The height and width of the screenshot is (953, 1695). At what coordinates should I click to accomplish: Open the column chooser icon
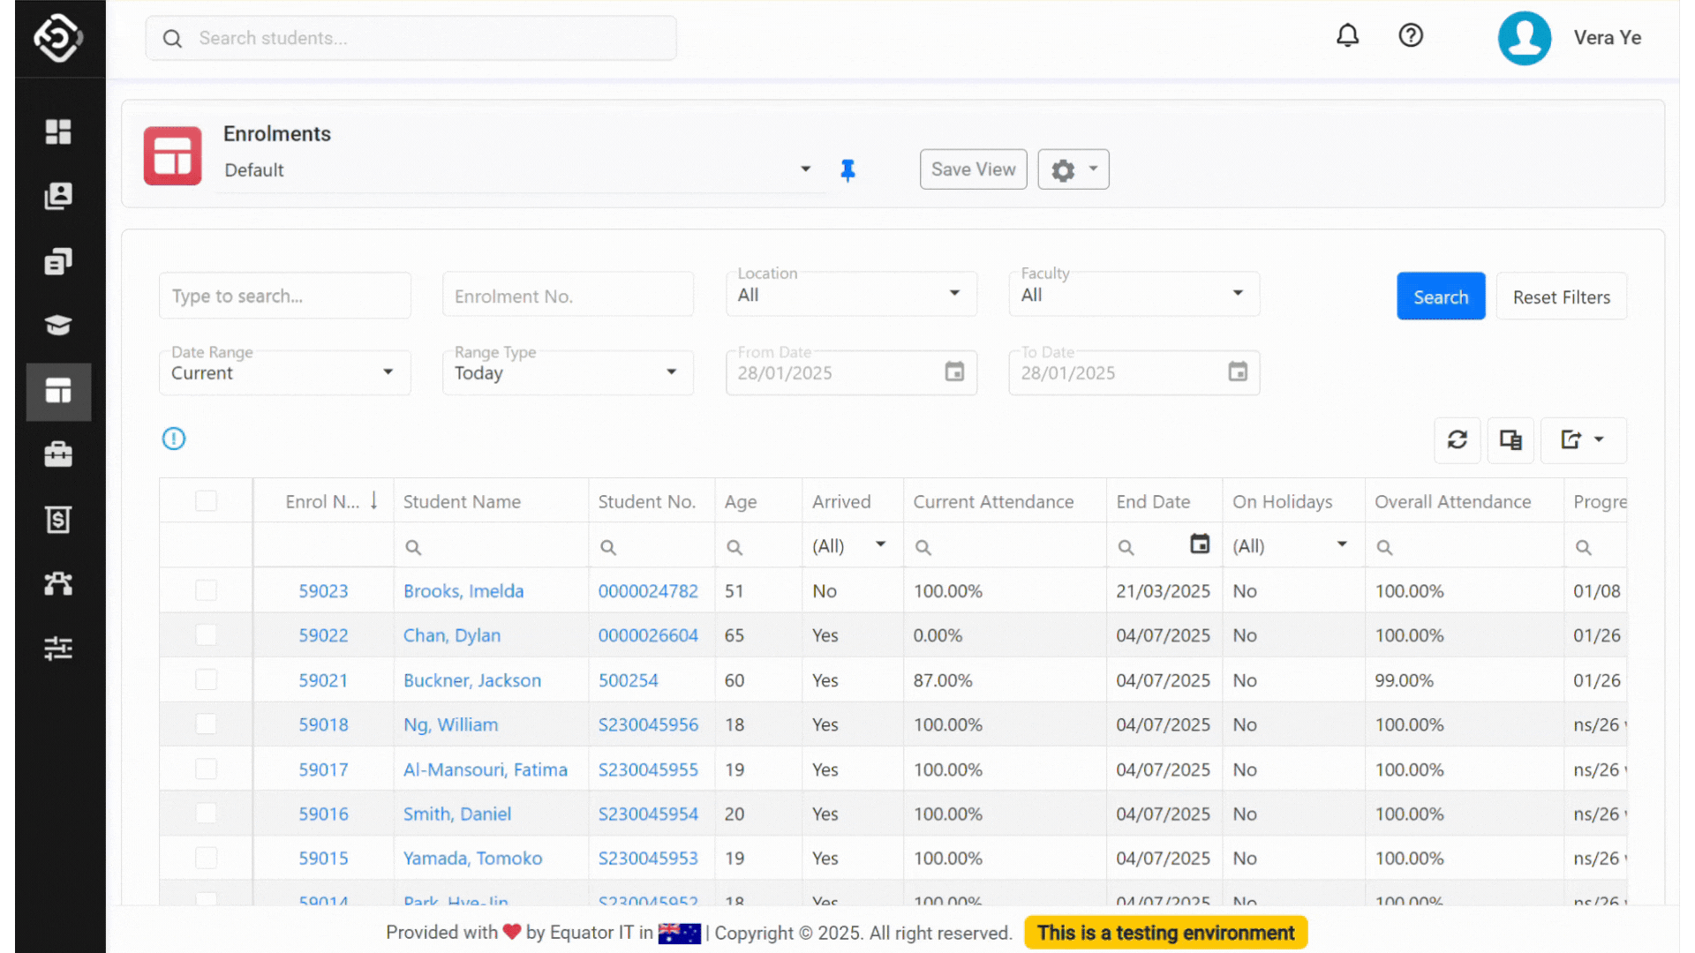coord(1510,439)
